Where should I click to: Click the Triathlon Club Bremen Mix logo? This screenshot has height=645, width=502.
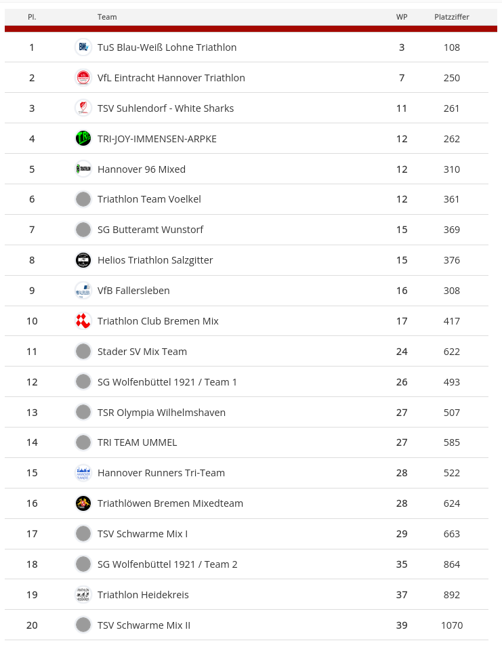[x=83, y=321]
